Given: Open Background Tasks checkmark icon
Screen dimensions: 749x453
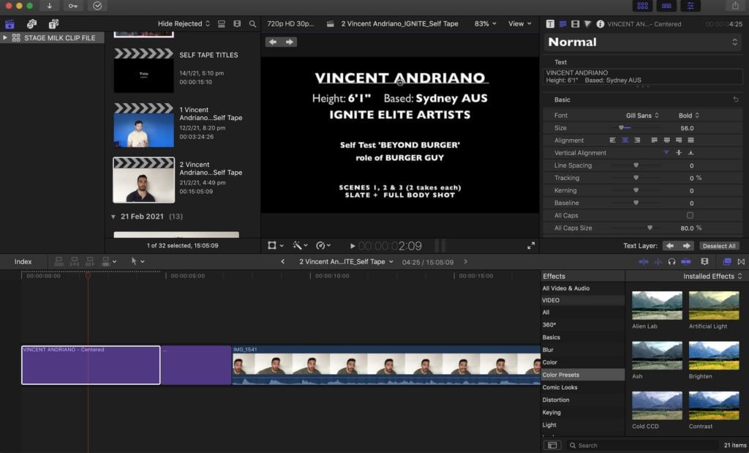Looking at the screenshot, I should tap(97, 6).
